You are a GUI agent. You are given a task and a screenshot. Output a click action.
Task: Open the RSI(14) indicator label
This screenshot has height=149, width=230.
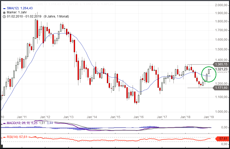point(13,137)
